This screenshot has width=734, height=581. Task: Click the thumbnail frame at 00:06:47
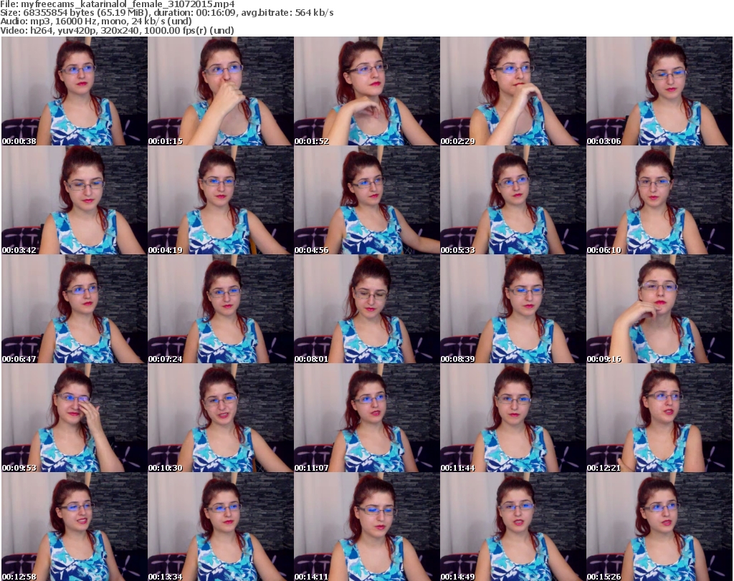(74, 309)
